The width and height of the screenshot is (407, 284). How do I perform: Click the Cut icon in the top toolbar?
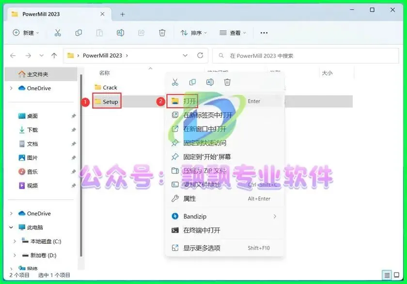click(x=58, y=32)
